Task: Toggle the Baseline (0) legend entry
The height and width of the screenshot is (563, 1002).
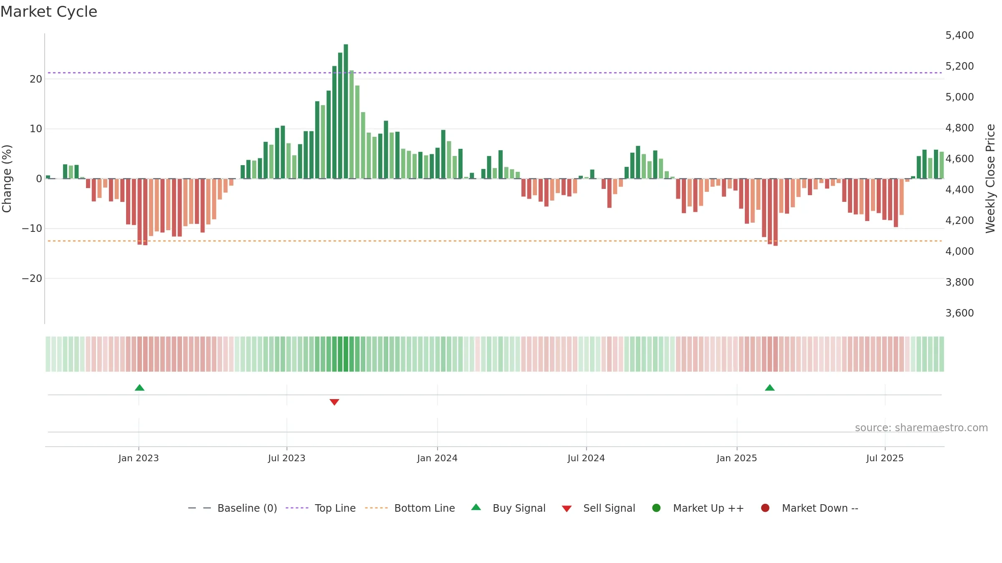Action: [233, 508]
